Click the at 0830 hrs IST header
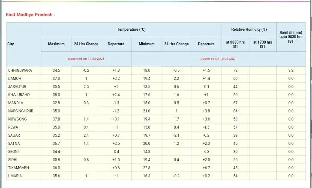Screen dimensions: 312x188 tap(235, 44)
